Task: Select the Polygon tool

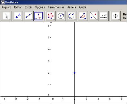Action: click(x=50, y=16)
